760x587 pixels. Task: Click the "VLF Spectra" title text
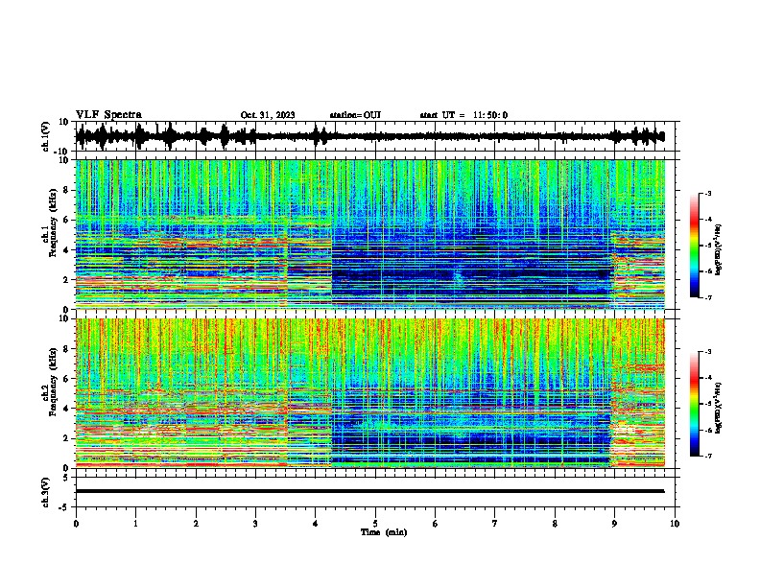point(108,115)
